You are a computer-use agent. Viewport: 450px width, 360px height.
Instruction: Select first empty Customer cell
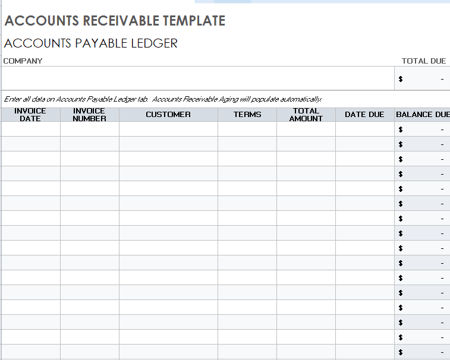[x=168, y=129]
